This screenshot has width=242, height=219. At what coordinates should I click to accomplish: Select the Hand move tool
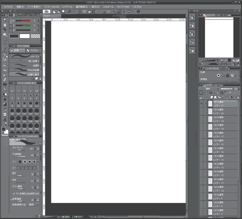5,25
